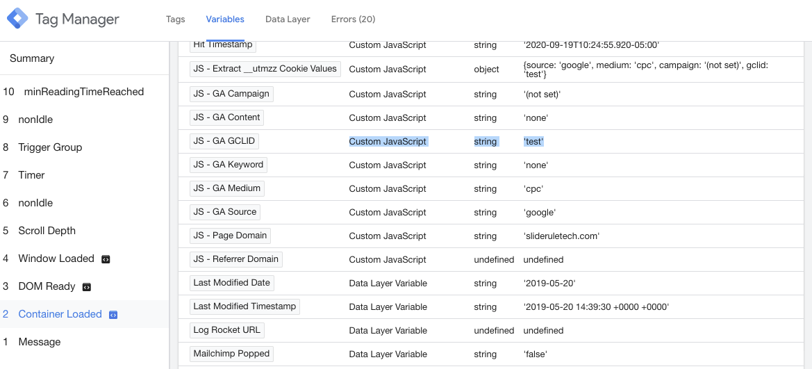Select Summary in the event sidebar
Screen dimensions: 812x369
pyautogui.click(x=32, y=58)
